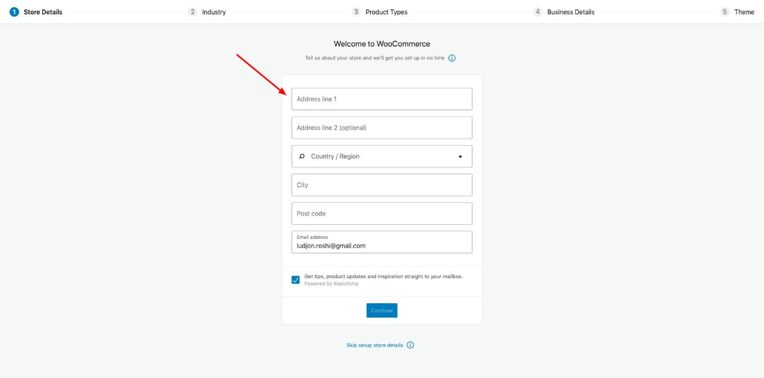Viewport: 764px width, 378px height.
Task: Open the Country / Region dropdown arrow
Action: click(x=460, y=157)
